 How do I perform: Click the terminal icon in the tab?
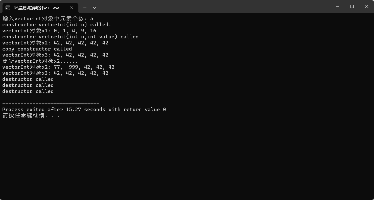(x=8, y=8)
